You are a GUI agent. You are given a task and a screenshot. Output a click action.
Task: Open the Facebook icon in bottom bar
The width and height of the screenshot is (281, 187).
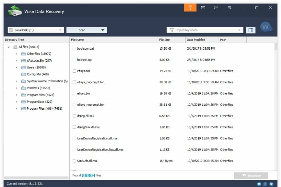pos(265,184)
